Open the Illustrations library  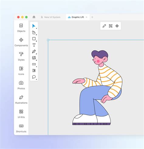tap(21, 100)
